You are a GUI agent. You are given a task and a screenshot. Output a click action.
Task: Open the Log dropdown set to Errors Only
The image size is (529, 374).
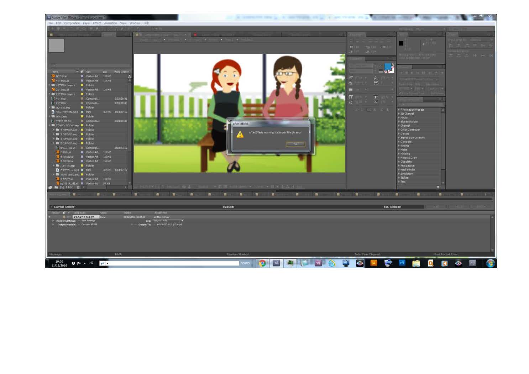click(168, 221)
